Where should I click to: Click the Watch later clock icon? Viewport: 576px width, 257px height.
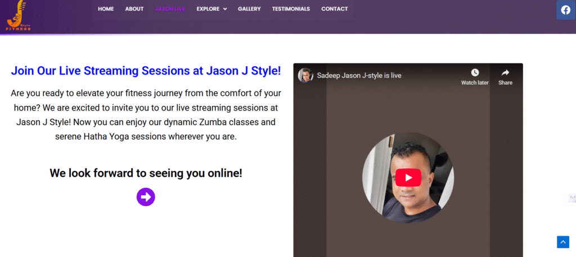click(475, 73)
